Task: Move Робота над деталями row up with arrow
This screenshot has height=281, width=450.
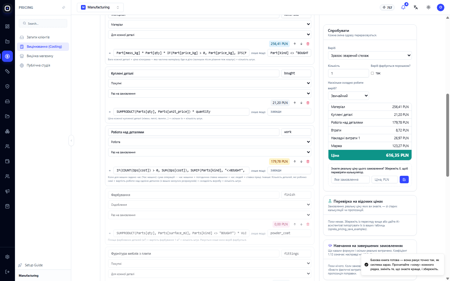Action: click(x=295, y=161)
